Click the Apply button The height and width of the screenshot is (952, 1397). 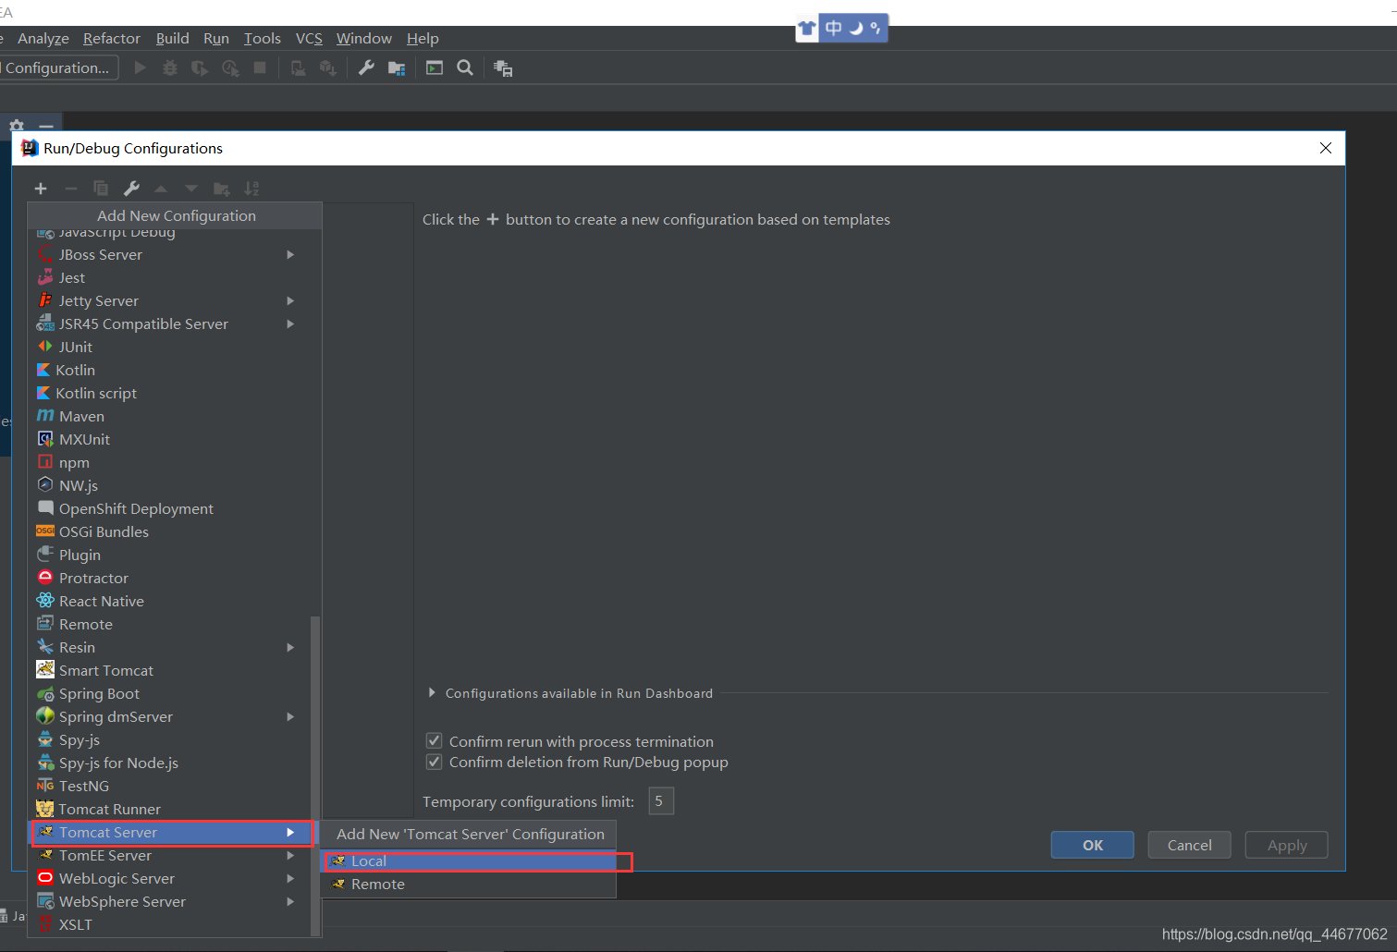[1287, 845]
